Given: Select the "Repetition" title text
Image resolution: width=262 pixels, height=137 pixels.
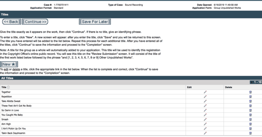Looking at the screenshot, I should (x=6, y=96).
